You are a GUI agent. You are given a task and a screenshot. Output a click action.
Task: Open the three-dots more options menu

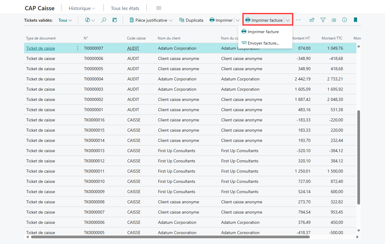tap(298, 20)
